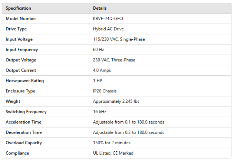This screenshot has width=234, height=161.
Task: Click the Details column header
Action: [100, 8]
